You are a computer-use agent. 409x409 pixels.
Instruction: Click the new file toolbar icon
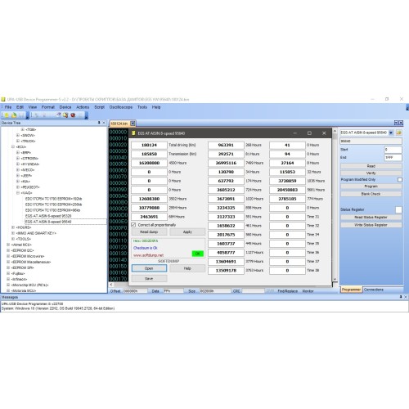click(7, 115)
